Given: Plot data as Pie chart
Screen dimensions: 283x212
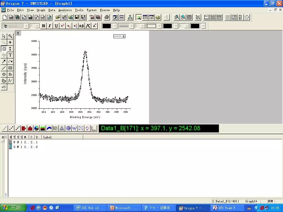Looking at the screenshot, I should (x=36, y=128).
